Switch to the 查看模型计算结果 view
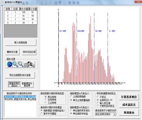This screenshot has width=142, height=120. [27, 84]
